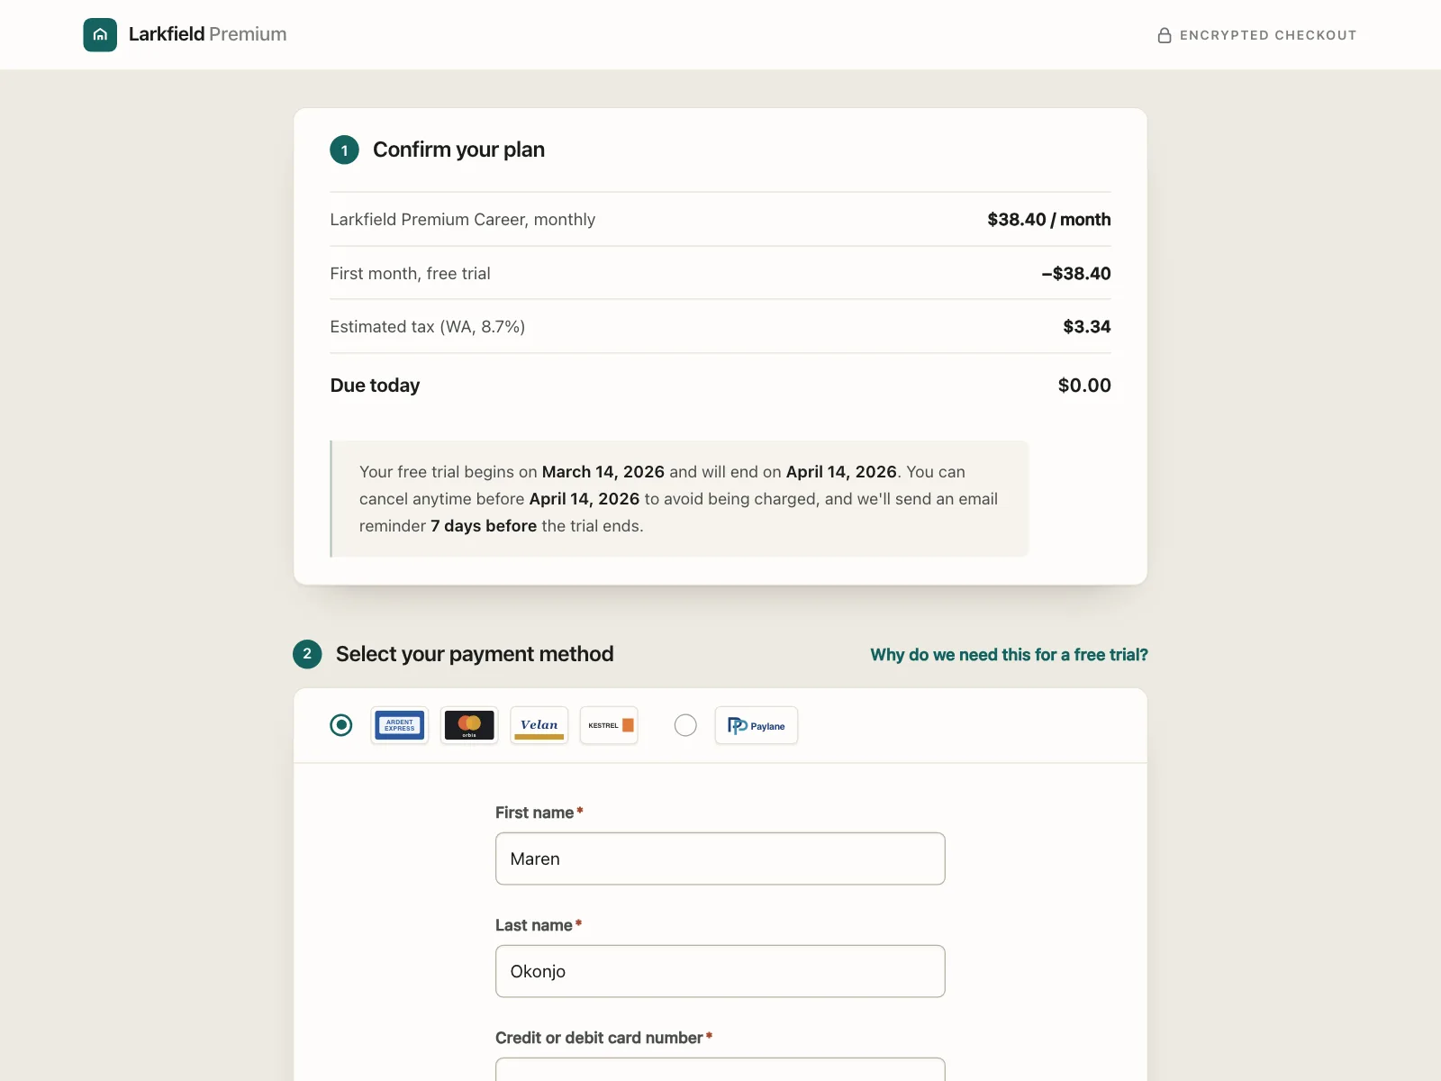Viewport: 1441px width, 1081px height.
Task: Open 'Why do we need this for a free trial?'
Action: click(x=1009, y=655)
